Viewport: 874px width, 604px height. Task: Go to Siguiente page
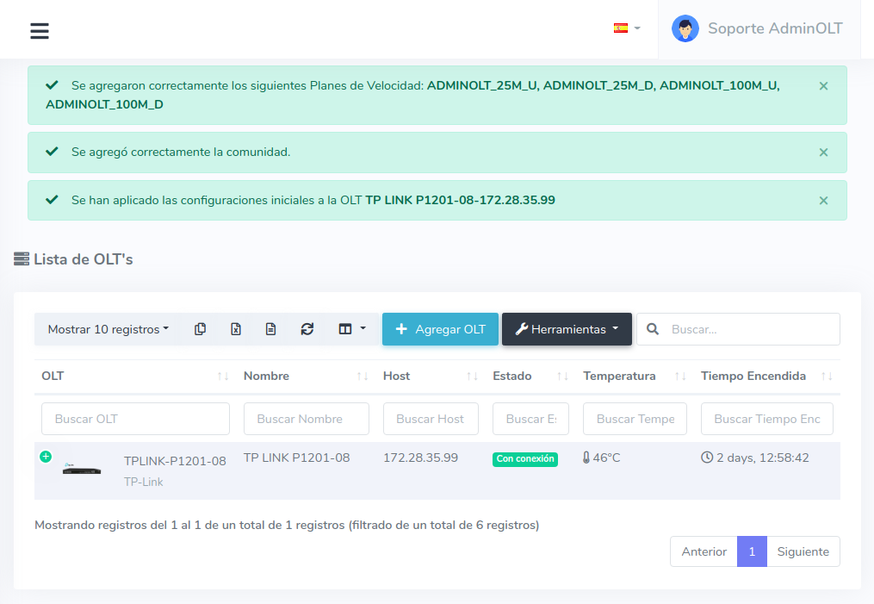pos(803,551)
